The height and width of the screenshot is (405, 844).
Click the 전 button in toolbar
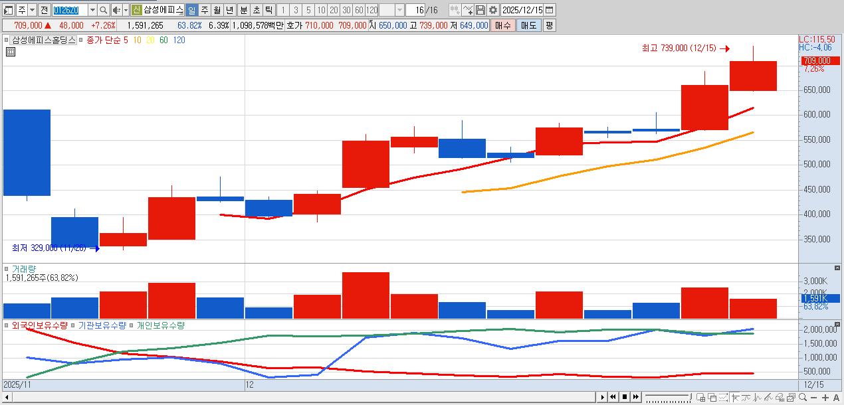tap(44, 10)
